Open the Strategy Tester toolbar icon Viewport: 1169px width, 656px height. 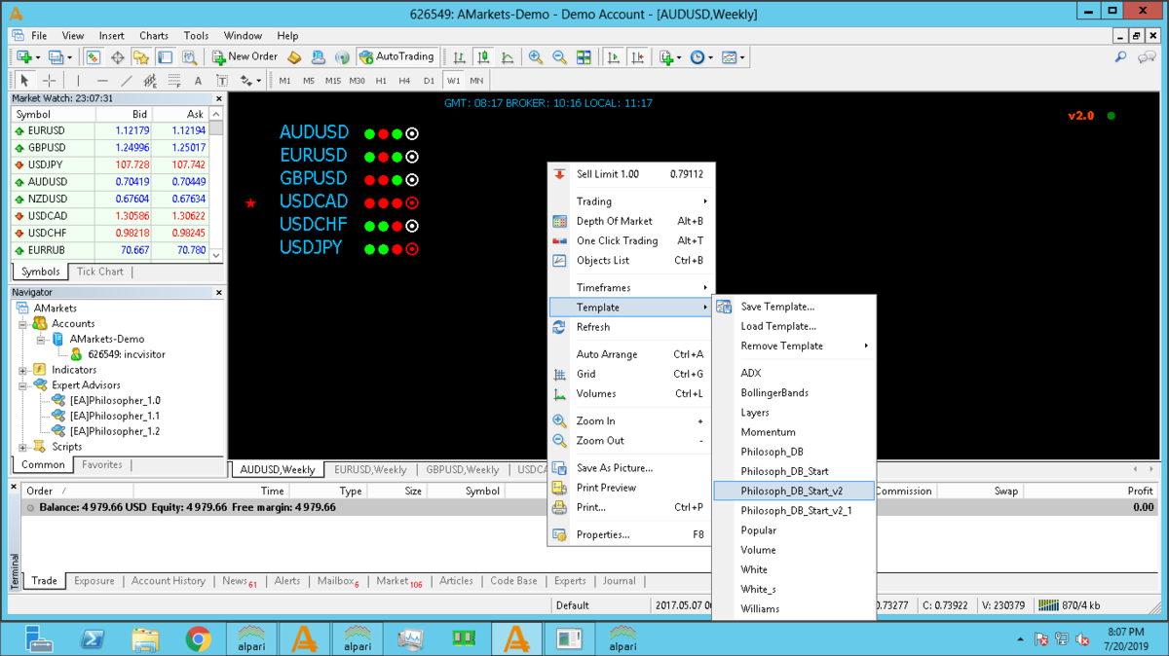pos(189,57)
